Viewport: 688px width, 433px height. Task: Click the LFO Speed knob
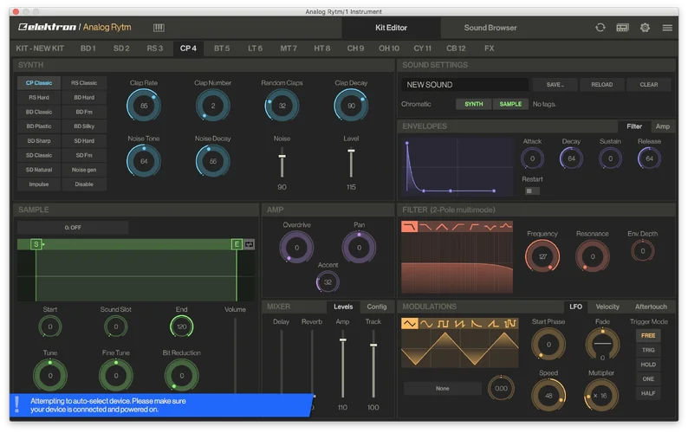click(548, 396)
